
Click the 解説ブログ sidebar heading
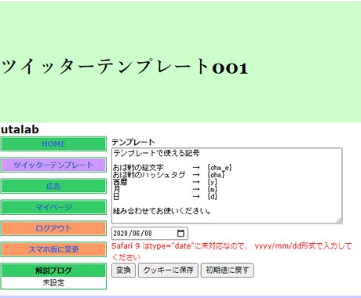pos(53,271)
